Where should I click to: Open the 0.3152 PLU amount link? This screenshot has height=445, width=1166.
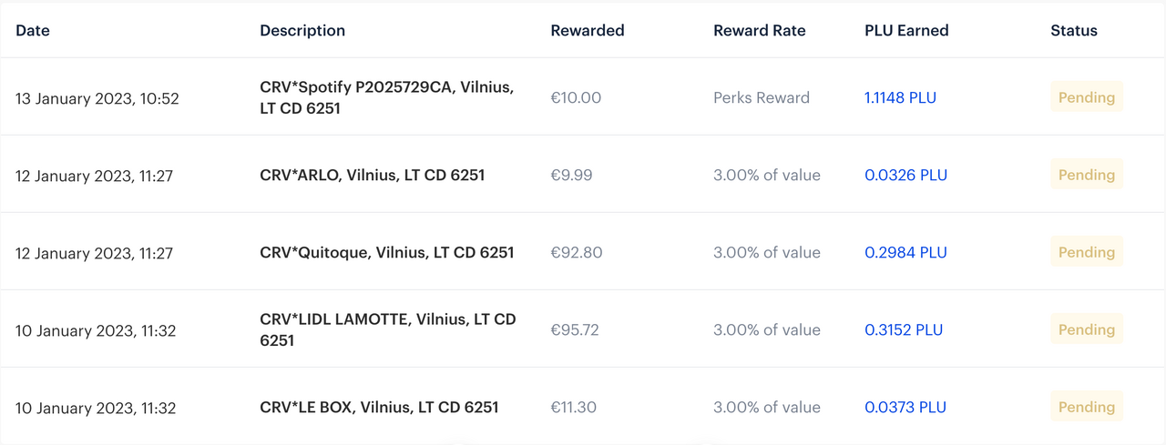[904, 329]
